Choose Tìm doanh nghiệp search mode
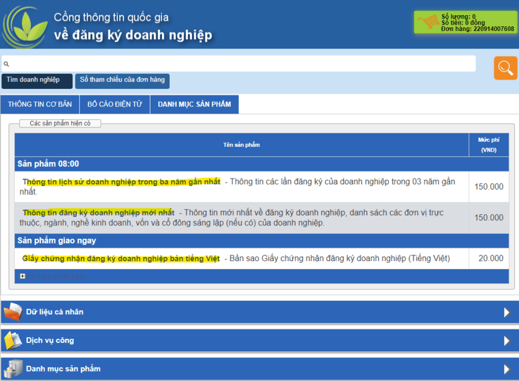The image size is (519, 381). tap(37, 80)
